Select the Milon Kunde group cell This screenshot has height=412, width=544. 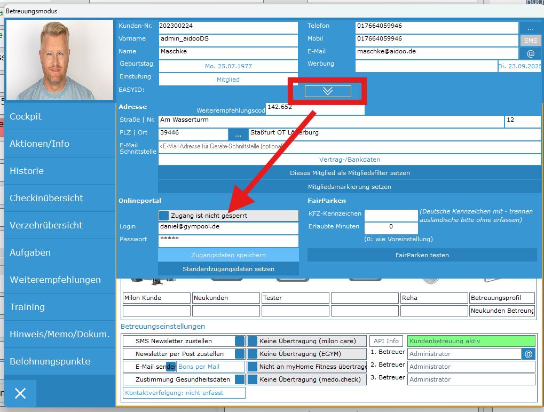point(156,298)
